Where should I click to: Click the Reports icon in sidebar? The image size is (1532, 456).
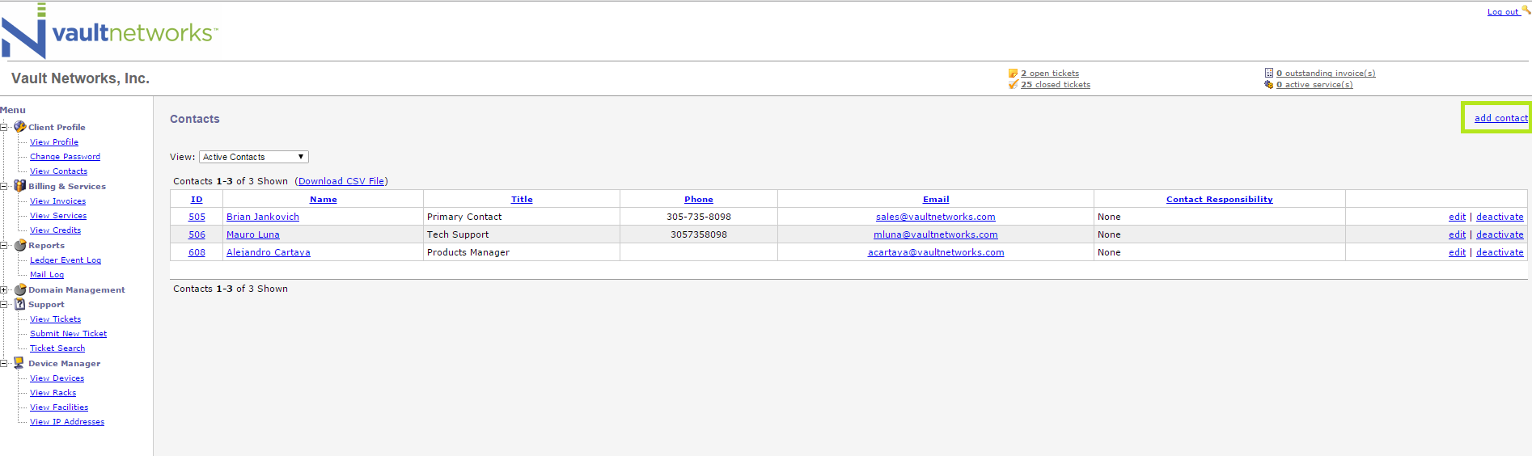[20, 245]
